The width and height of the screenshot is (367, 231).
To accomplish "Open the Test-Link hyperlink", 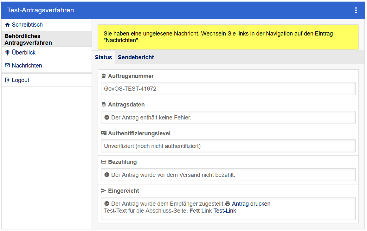I will point(224,211).
